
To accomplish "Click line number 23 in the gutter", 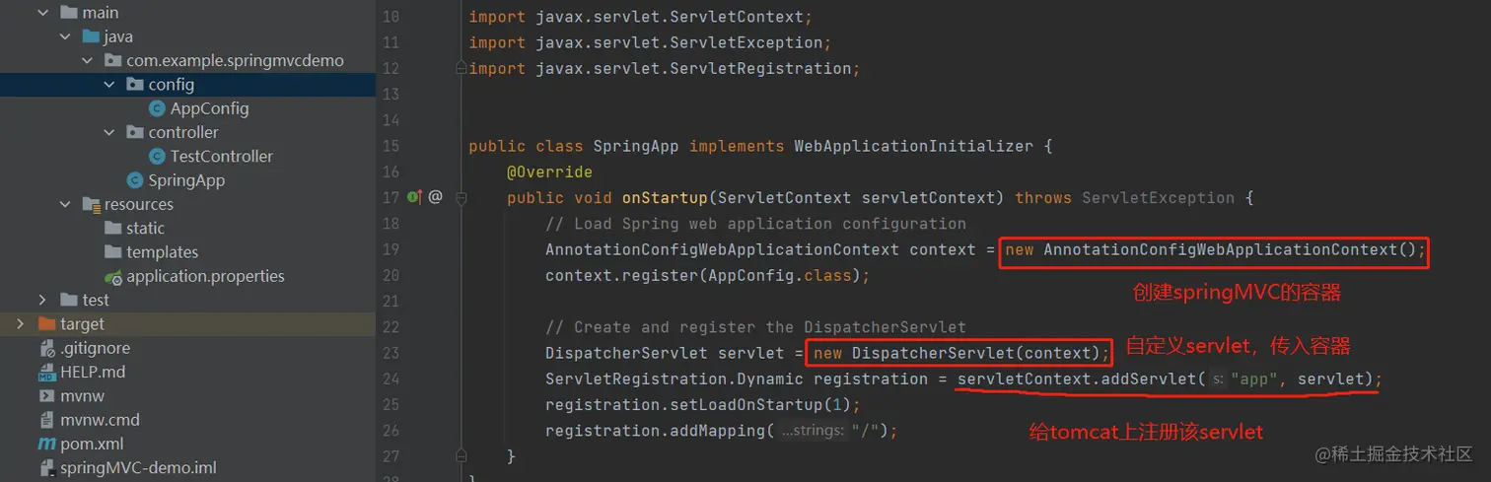I will click(x=390, y=353).
